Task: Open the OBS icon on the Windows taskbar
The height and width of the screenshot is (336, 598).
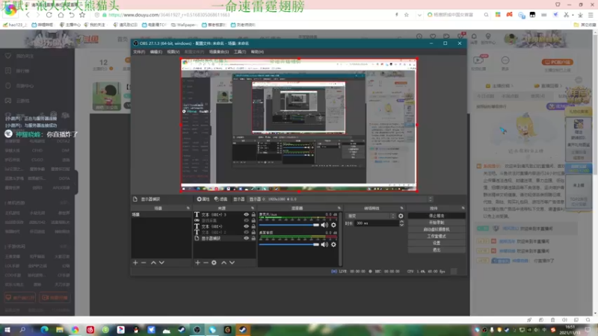Action: [x=197, y=329]
